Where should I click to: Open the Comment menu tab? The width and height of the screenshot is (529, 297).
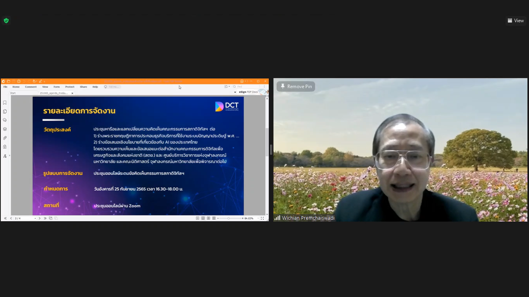pos(31,87)
